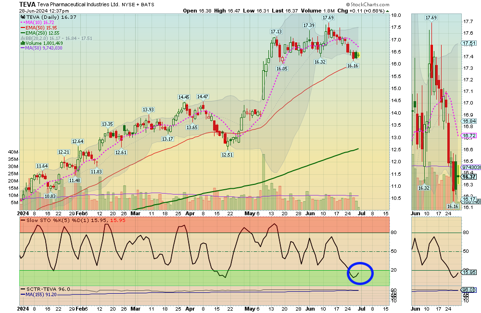This screenshot has width=481, height=313.
Task: Click the 15.95 stochastic tag on the zoomed panel
Action: [469, 272]
